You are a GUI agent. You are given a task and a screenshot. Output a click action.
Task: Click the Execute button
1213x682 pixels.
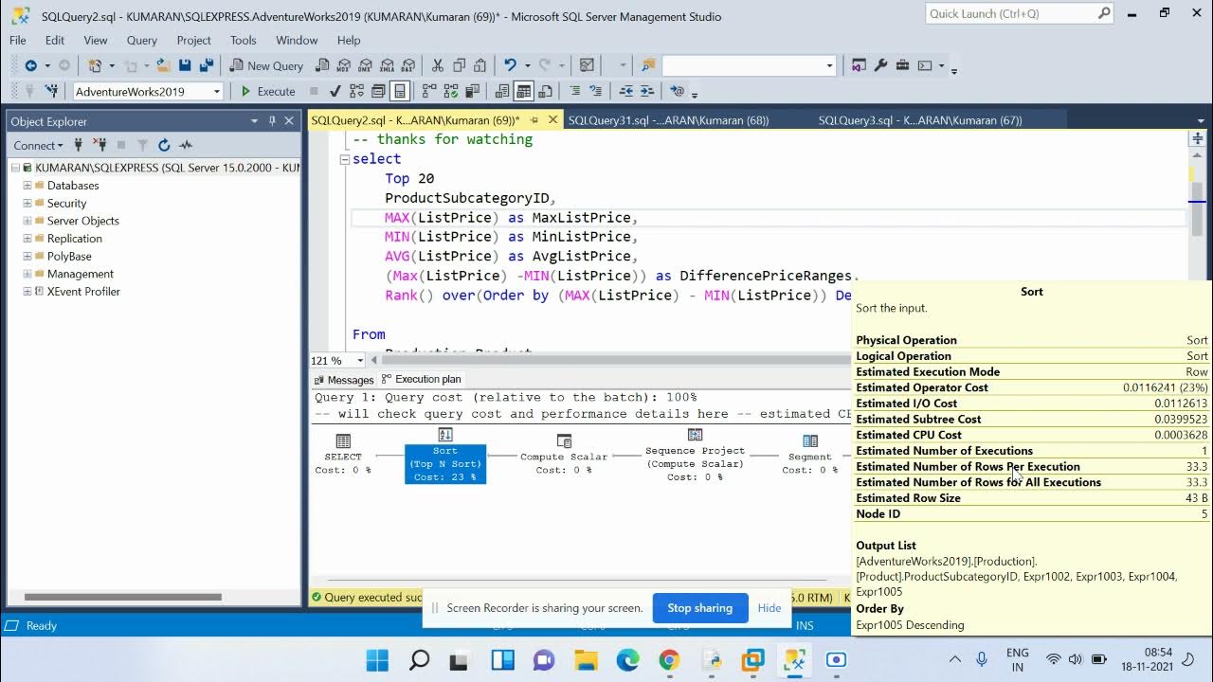coord(268,92)
